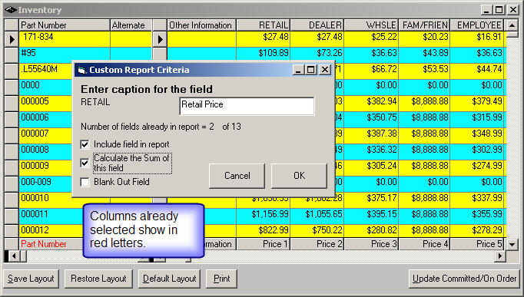Uncheck Calculate the Sum of this field
Viewport: 524px width, 297px height.
coord(85,163)
